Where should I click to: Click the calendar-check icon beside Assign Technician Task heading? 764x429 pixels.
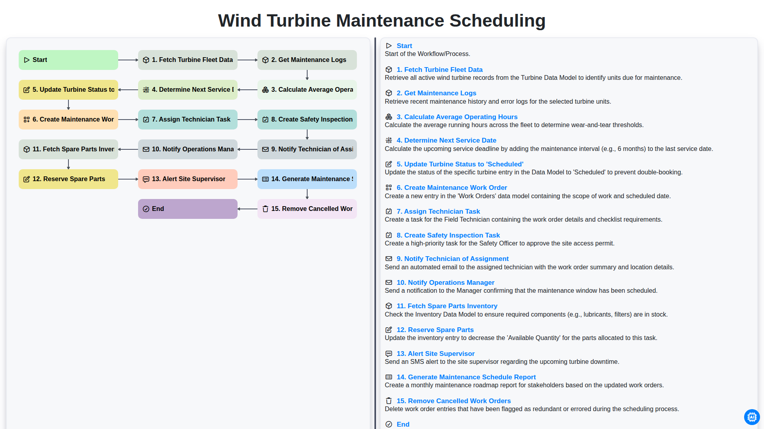point(389,211)
